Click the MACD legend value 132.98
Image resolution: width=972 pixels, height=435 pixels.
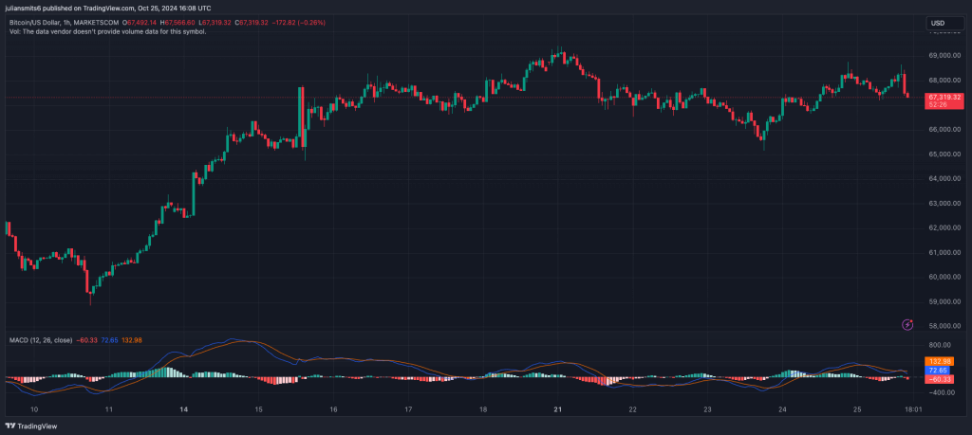[x=133, y=340]
